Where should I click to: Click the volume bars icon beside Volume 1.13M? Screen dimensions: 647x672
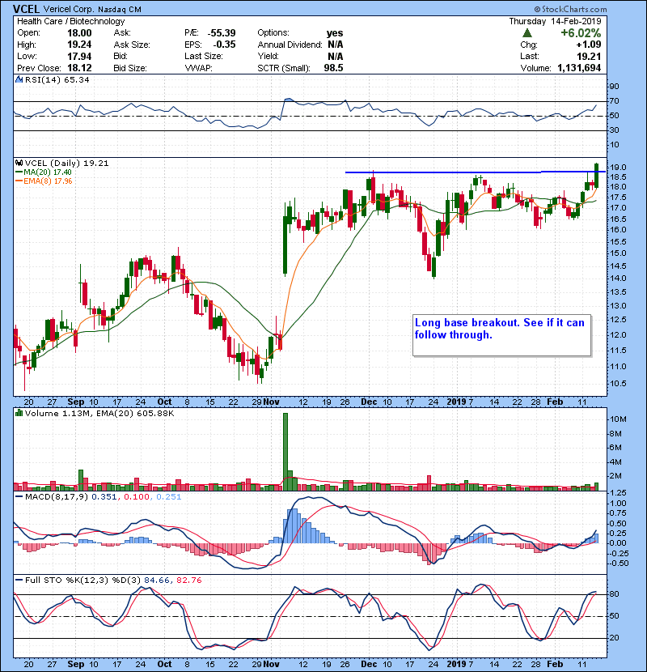pos(19,413)
